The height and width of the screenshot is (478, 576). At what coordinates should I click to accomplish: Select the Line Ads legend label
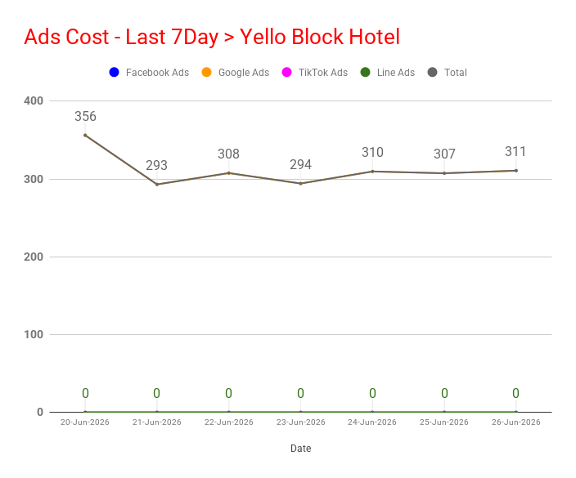click(x=396, y=73)
